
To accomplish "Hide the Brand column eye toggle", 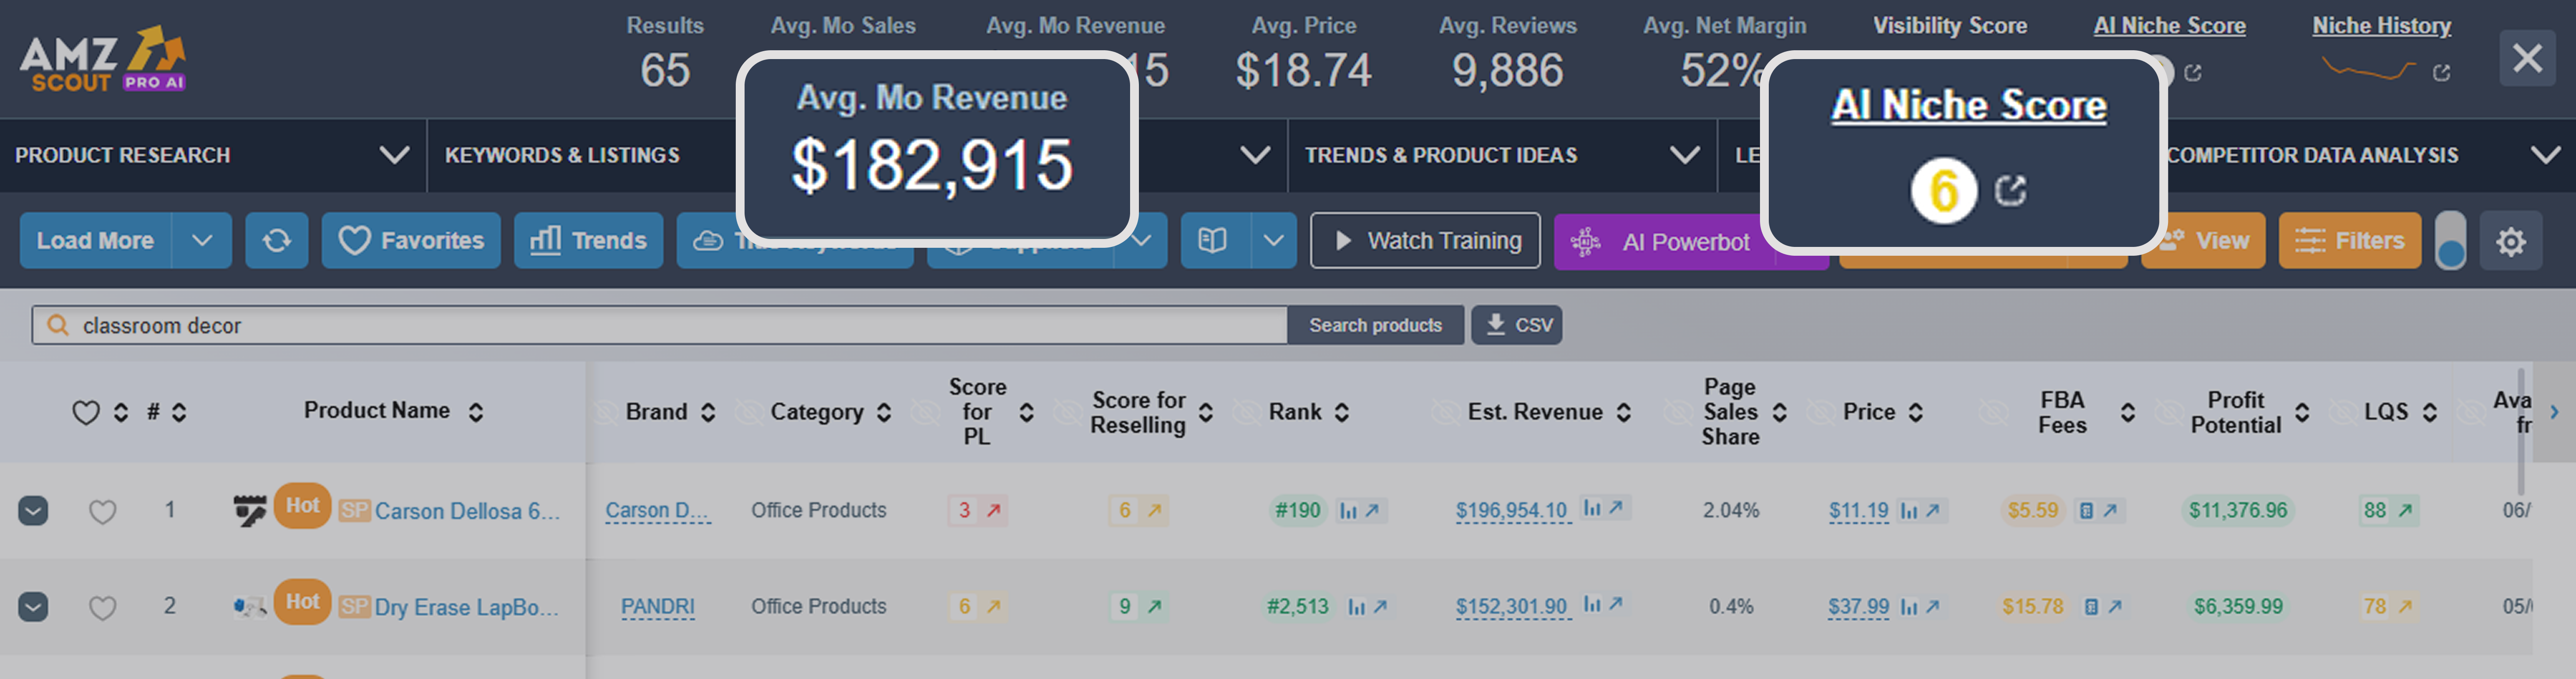I will coord(605,412).
